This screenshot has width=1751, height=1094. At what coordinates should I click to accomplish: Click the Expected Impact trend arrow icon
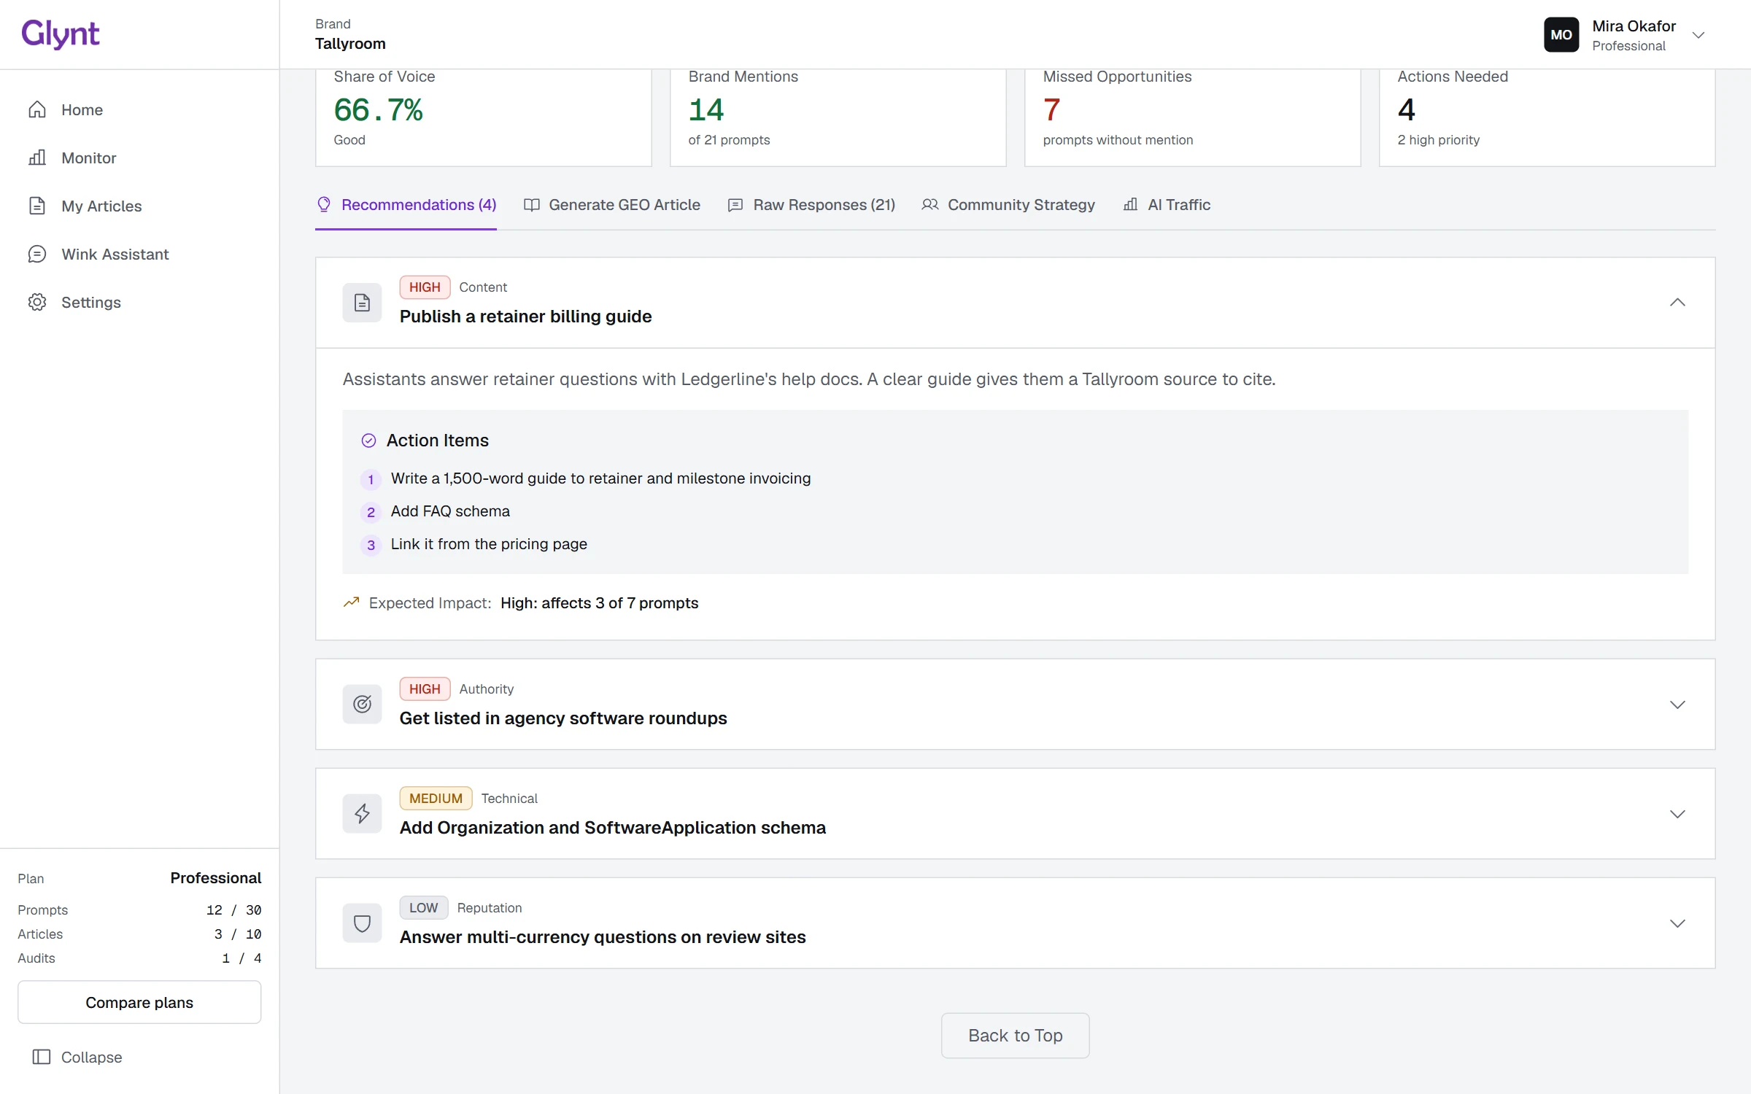(351, 602)
